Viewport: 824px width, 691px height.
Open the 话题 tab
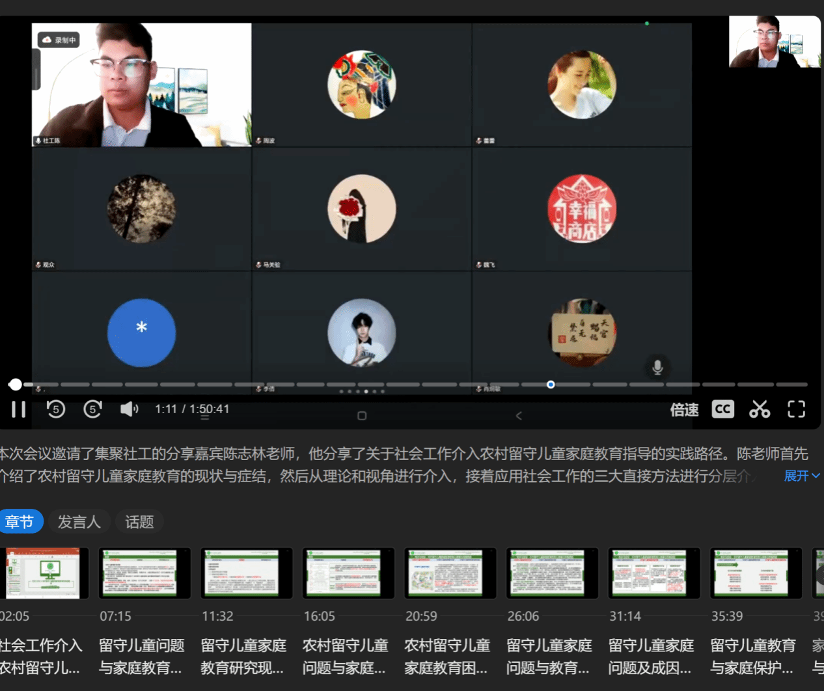tap(139, 522)
